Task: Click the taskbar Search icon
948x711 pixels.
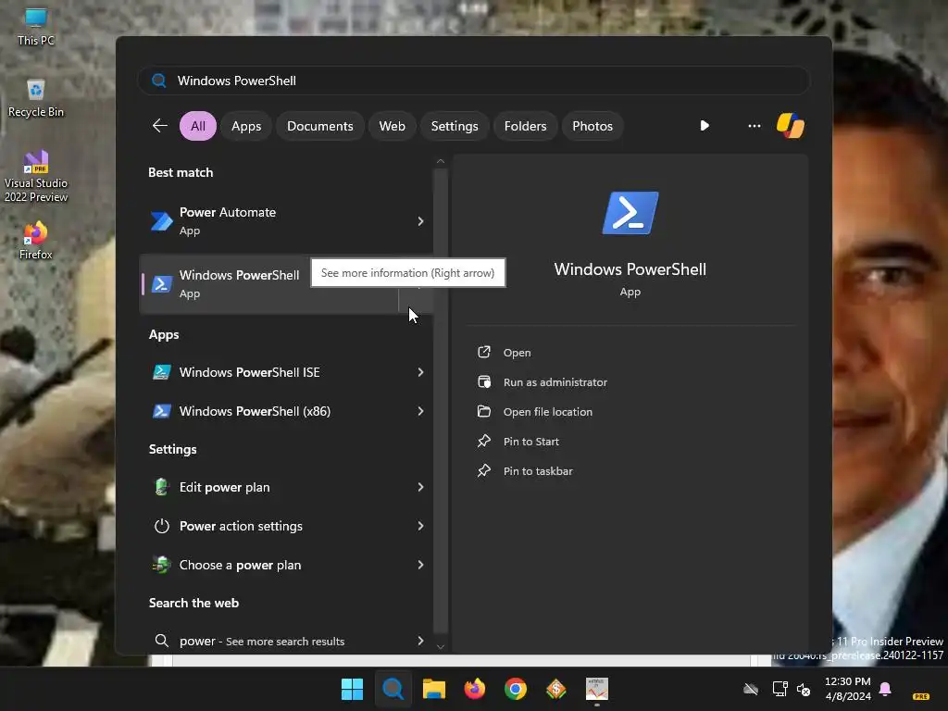Action: coord(393,689)
